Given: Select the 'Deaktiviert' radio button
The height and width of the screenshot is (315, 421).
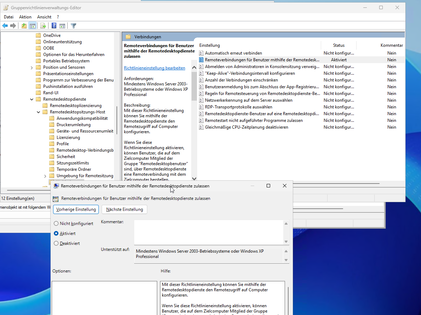Looking at the screenshot, I should tap(56, 243).
